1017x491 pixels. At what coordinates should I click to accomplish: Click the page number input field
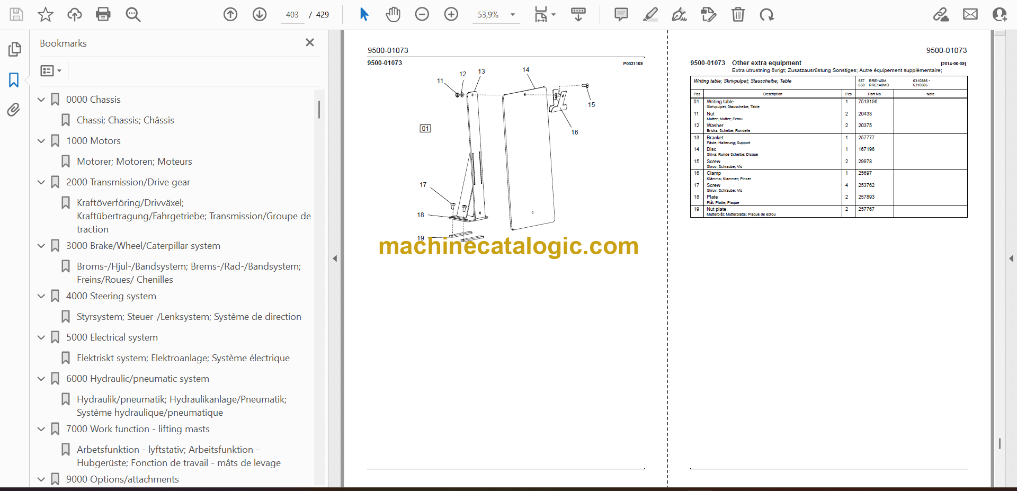click(292, 15)
